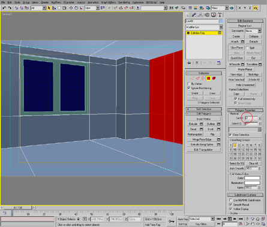Select Polygon sub-object level icon
267x227 pixels.
click(x=208, y=78)
